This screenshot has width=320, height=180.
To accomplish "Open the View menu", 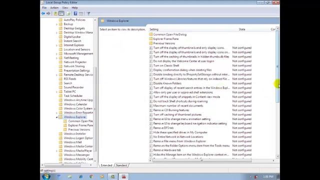I will [x=65, y=7].
